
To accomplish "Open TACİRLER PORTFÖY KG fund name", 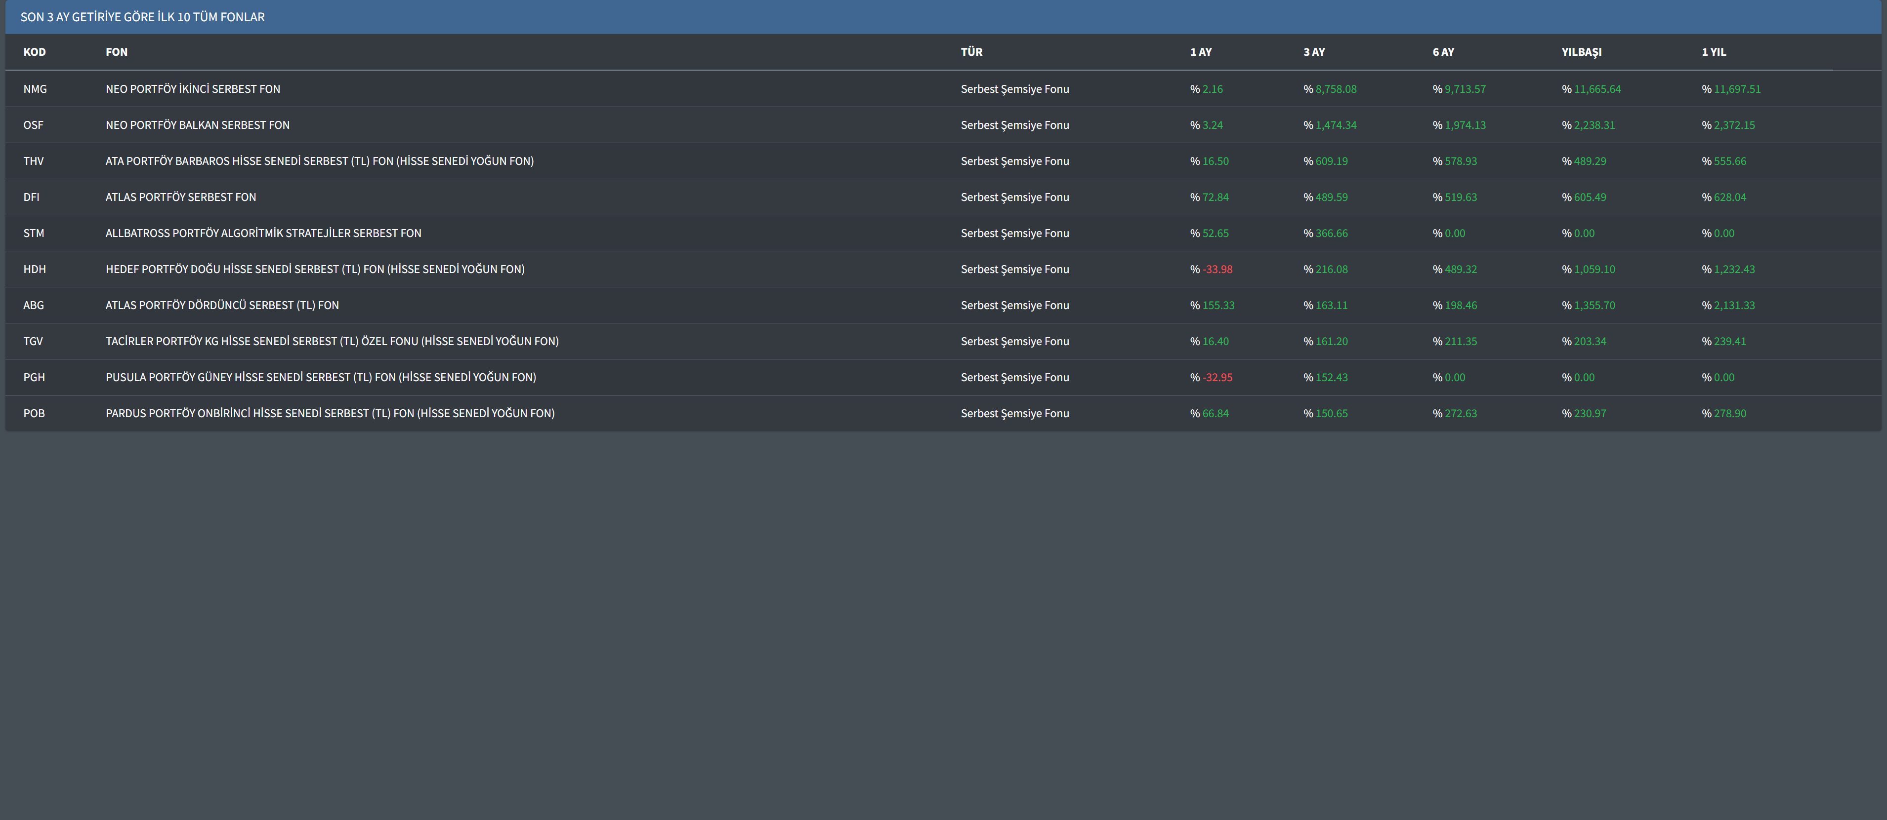I will pyautogui.click(x=332, y=341).
